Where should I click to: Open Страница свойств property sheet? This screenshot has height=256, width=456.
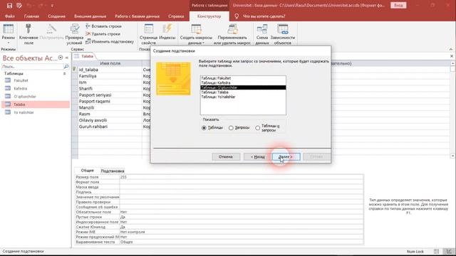tap(149, 34)
